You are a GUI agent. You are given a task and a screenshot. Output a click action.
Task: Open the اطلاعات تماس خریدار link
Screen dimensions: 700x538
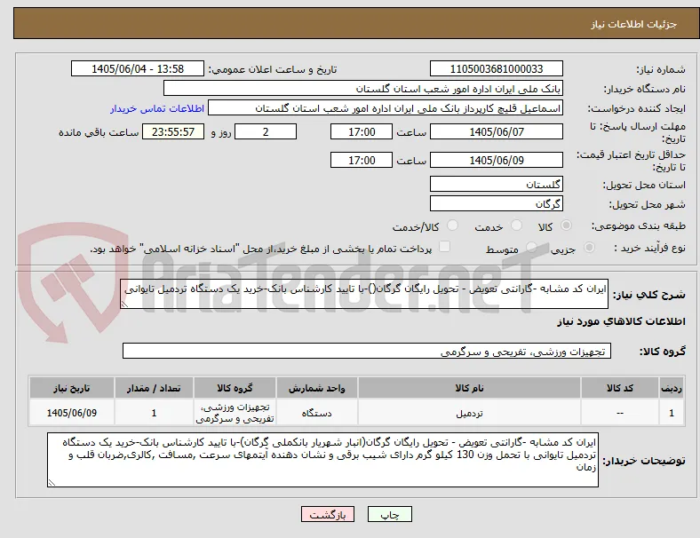[x=157, y=108]
